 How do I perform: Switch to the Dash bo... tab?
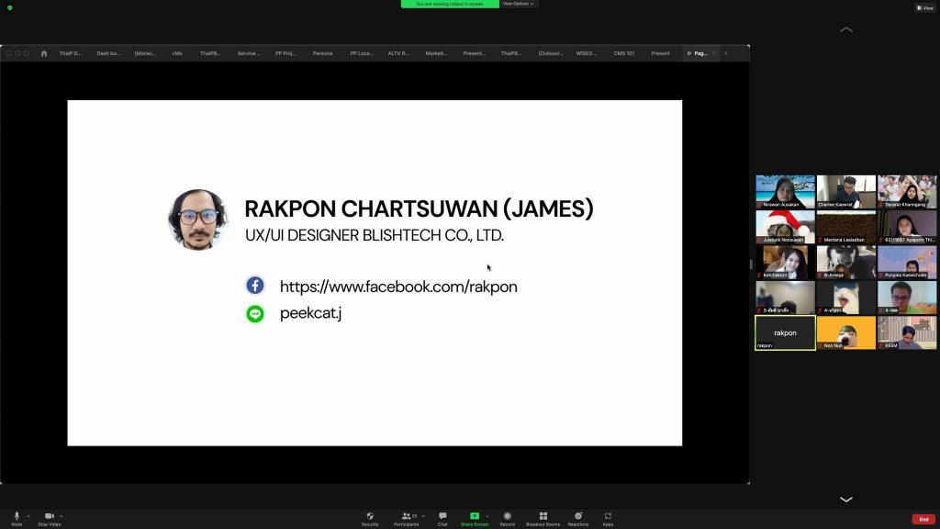tap(108, 53)
